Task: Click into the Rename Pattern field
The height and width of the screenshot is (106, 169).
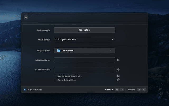Action: 84,70
